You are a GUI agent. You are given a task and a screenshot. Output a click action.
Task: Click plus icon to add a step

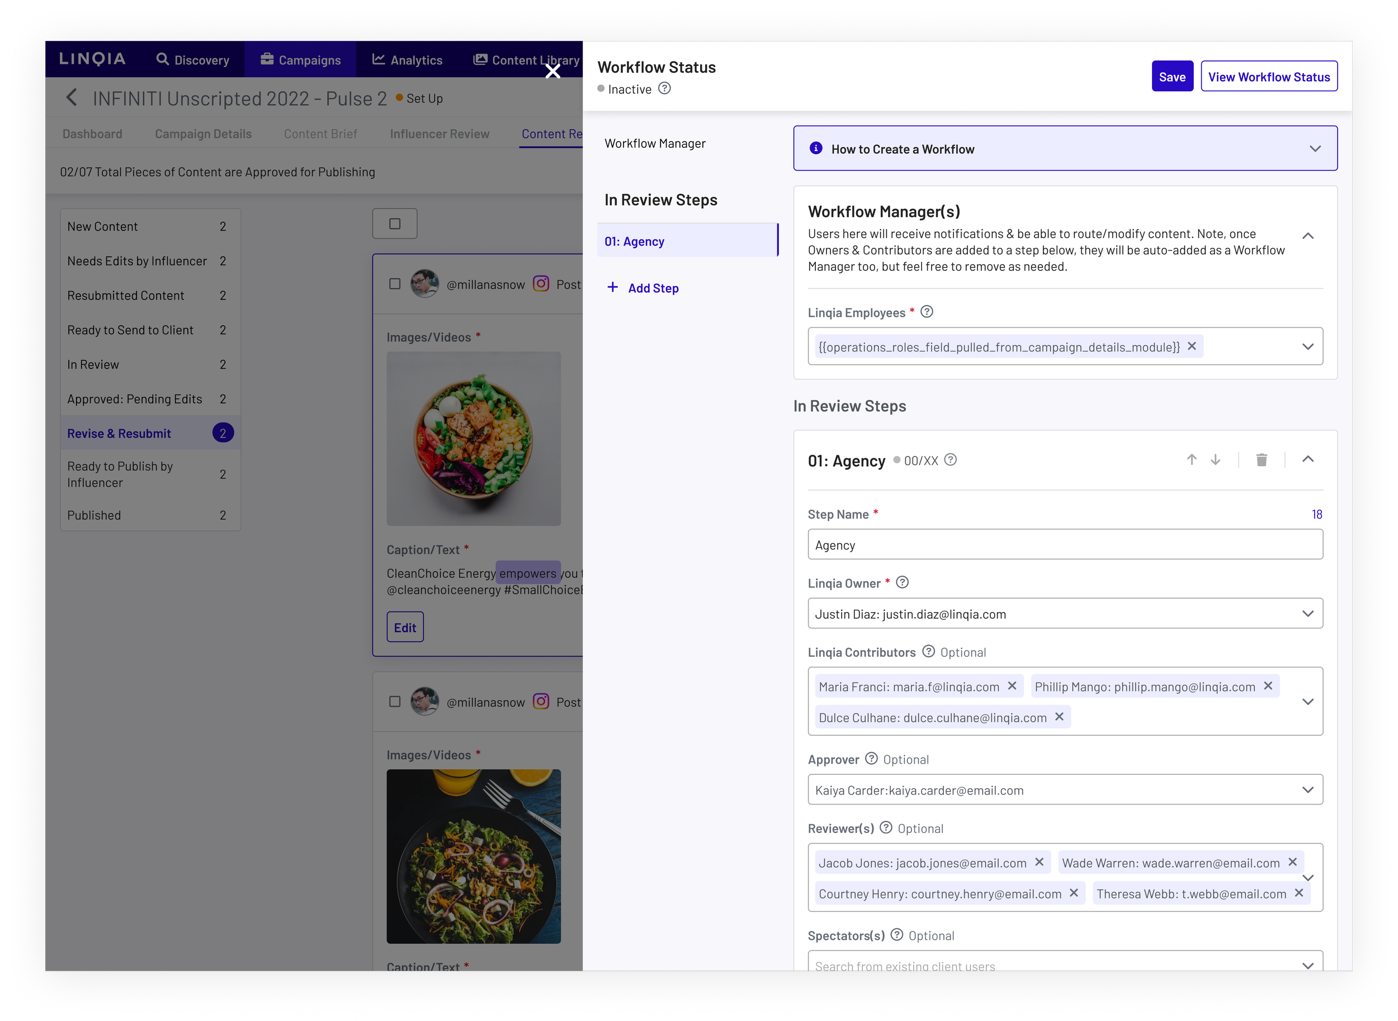pos(612,288)
